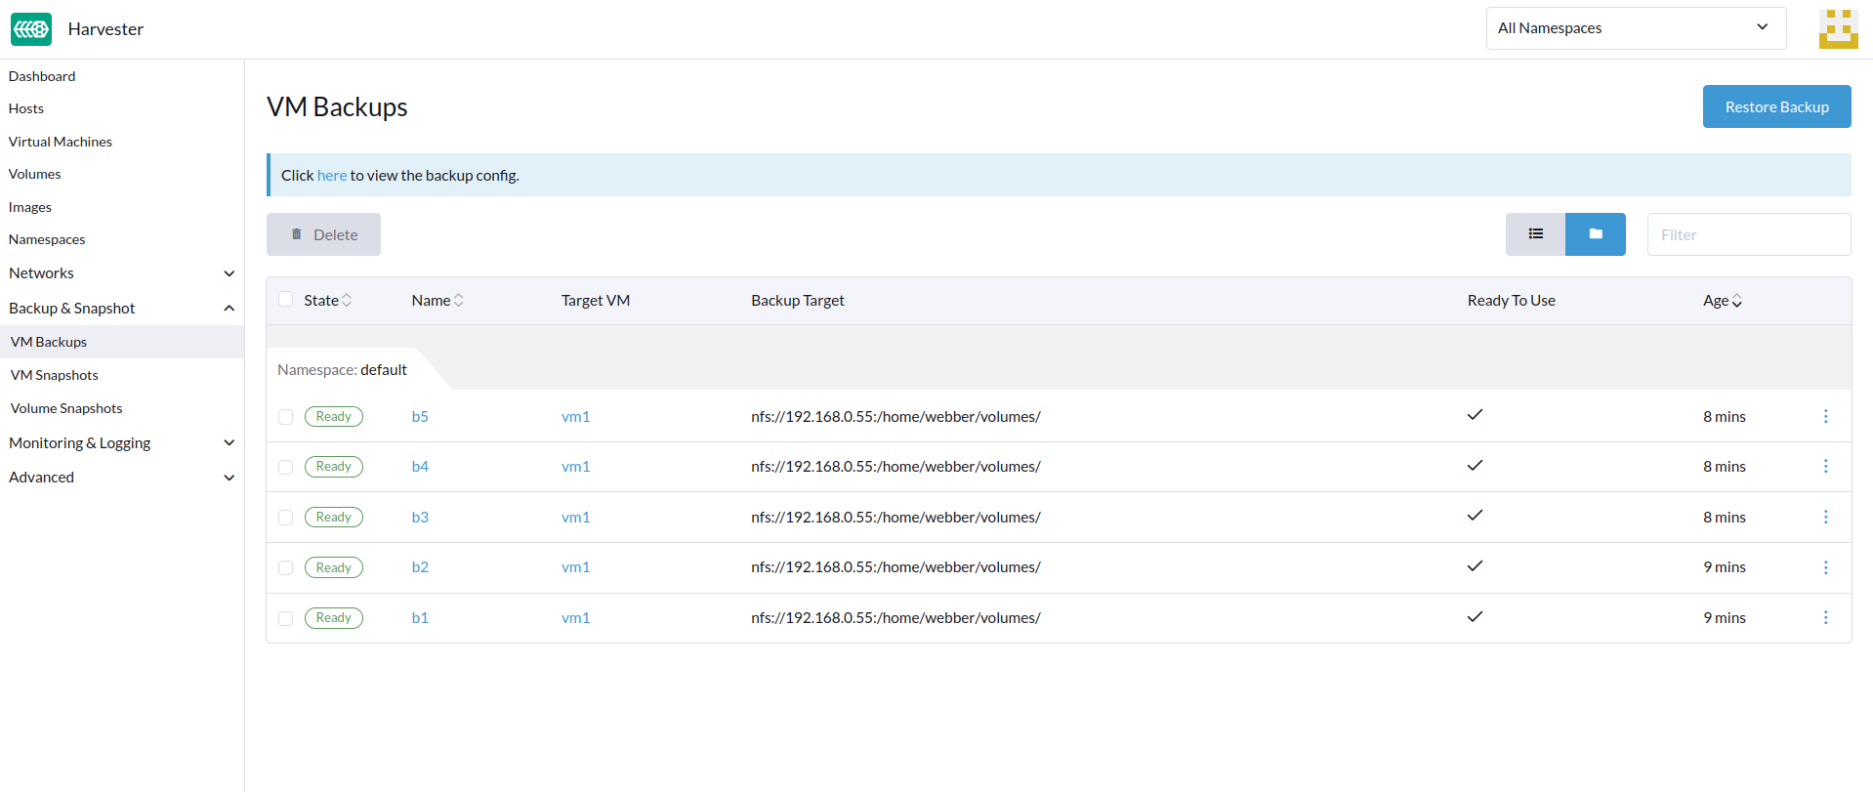
Task: Open actions menu for backup b3
Action: [x=1825, y=518]
